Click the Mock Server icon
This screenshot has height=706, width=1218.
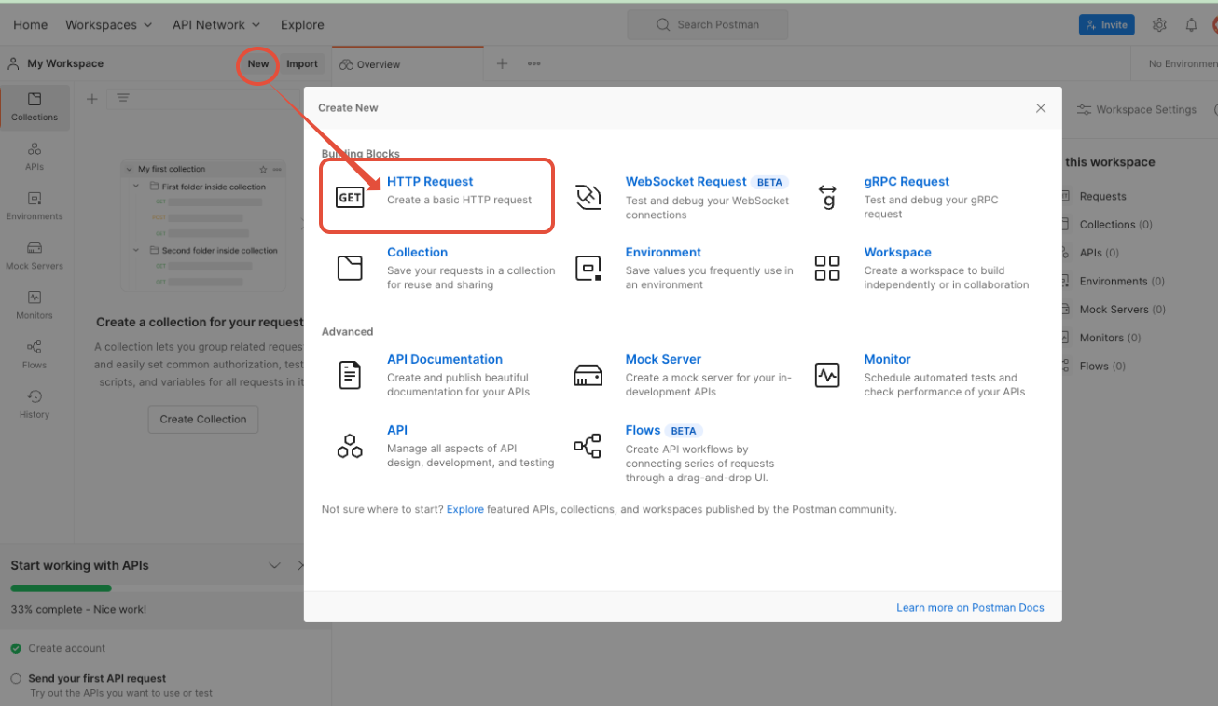[x=588, y=375]
